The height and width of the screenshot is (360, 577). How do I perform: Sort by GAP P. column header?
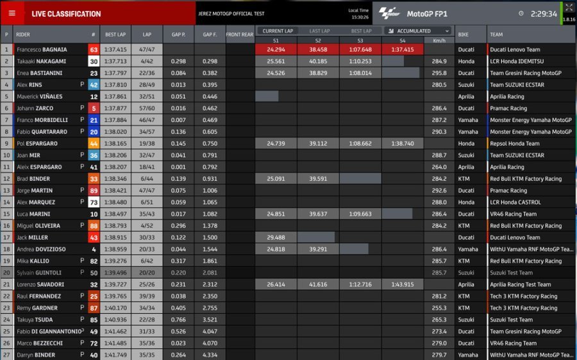pos(178,34)
